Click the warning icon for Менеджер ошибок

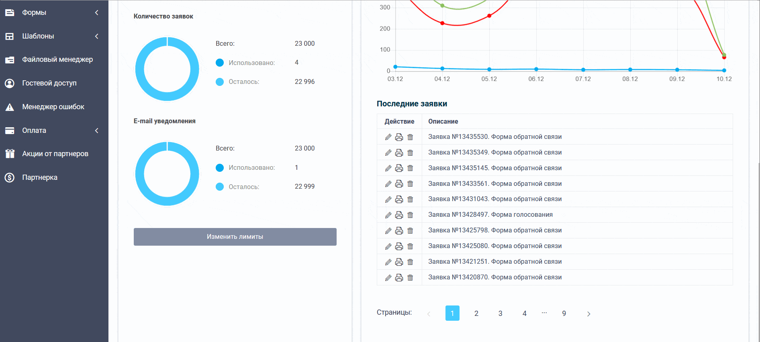(x=10, y=107)
